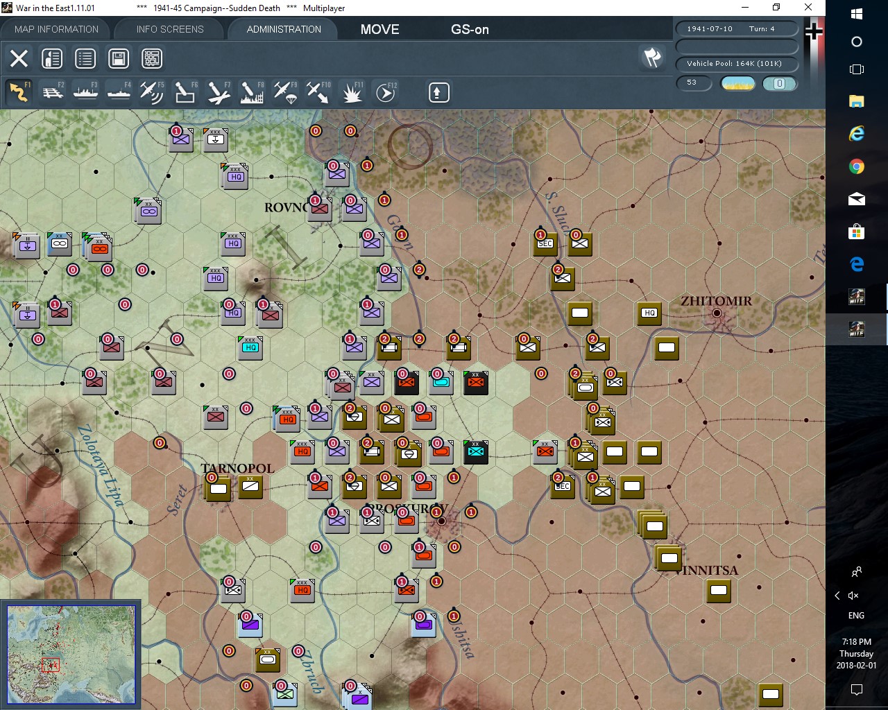Activate F2 rail movement mode
Viewport: 888px width, 710px height.
click(x=53, y=92)
